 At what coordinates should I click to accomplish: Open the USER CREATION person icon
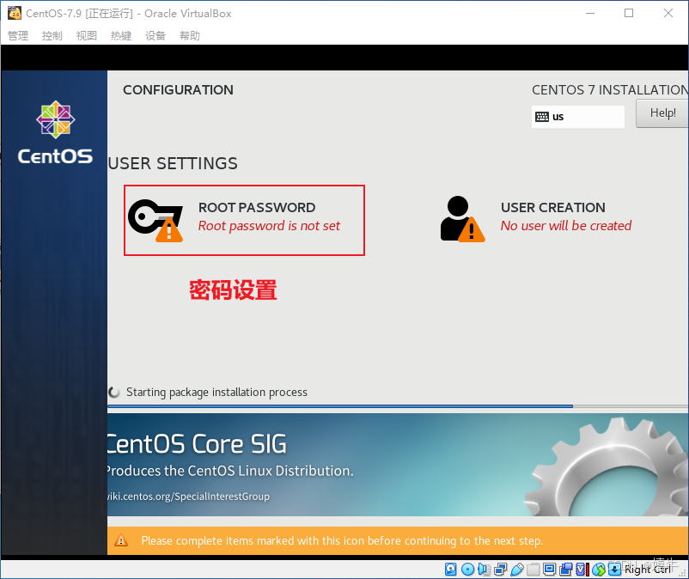[x=462, y=219]
